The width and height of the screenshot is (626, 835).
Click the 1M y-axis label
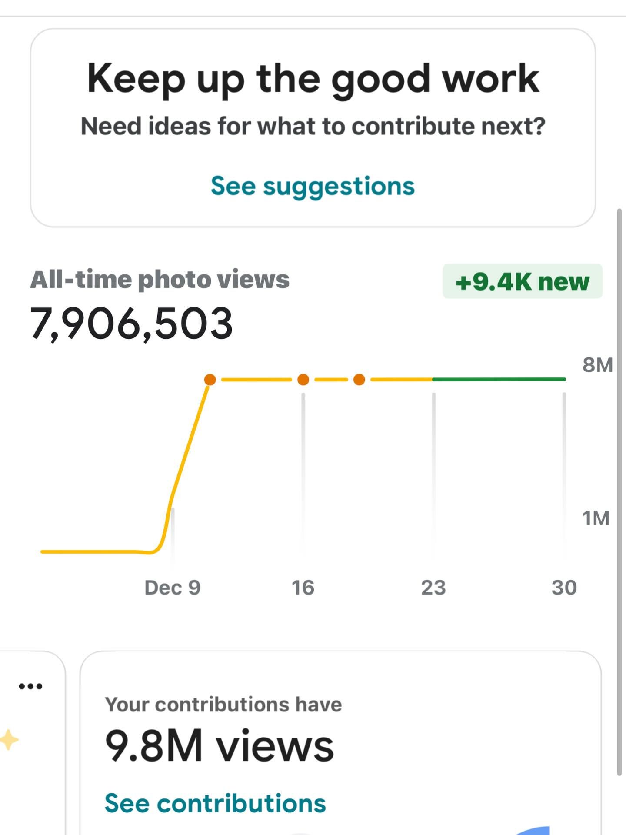(596, 518)
